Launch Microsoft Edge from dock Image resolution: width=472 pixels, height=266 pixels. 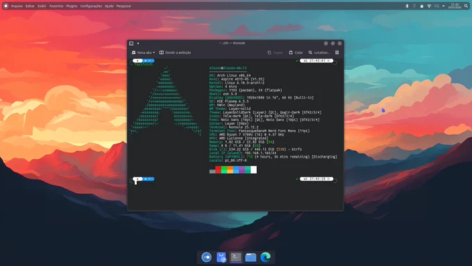click(265, 257)
